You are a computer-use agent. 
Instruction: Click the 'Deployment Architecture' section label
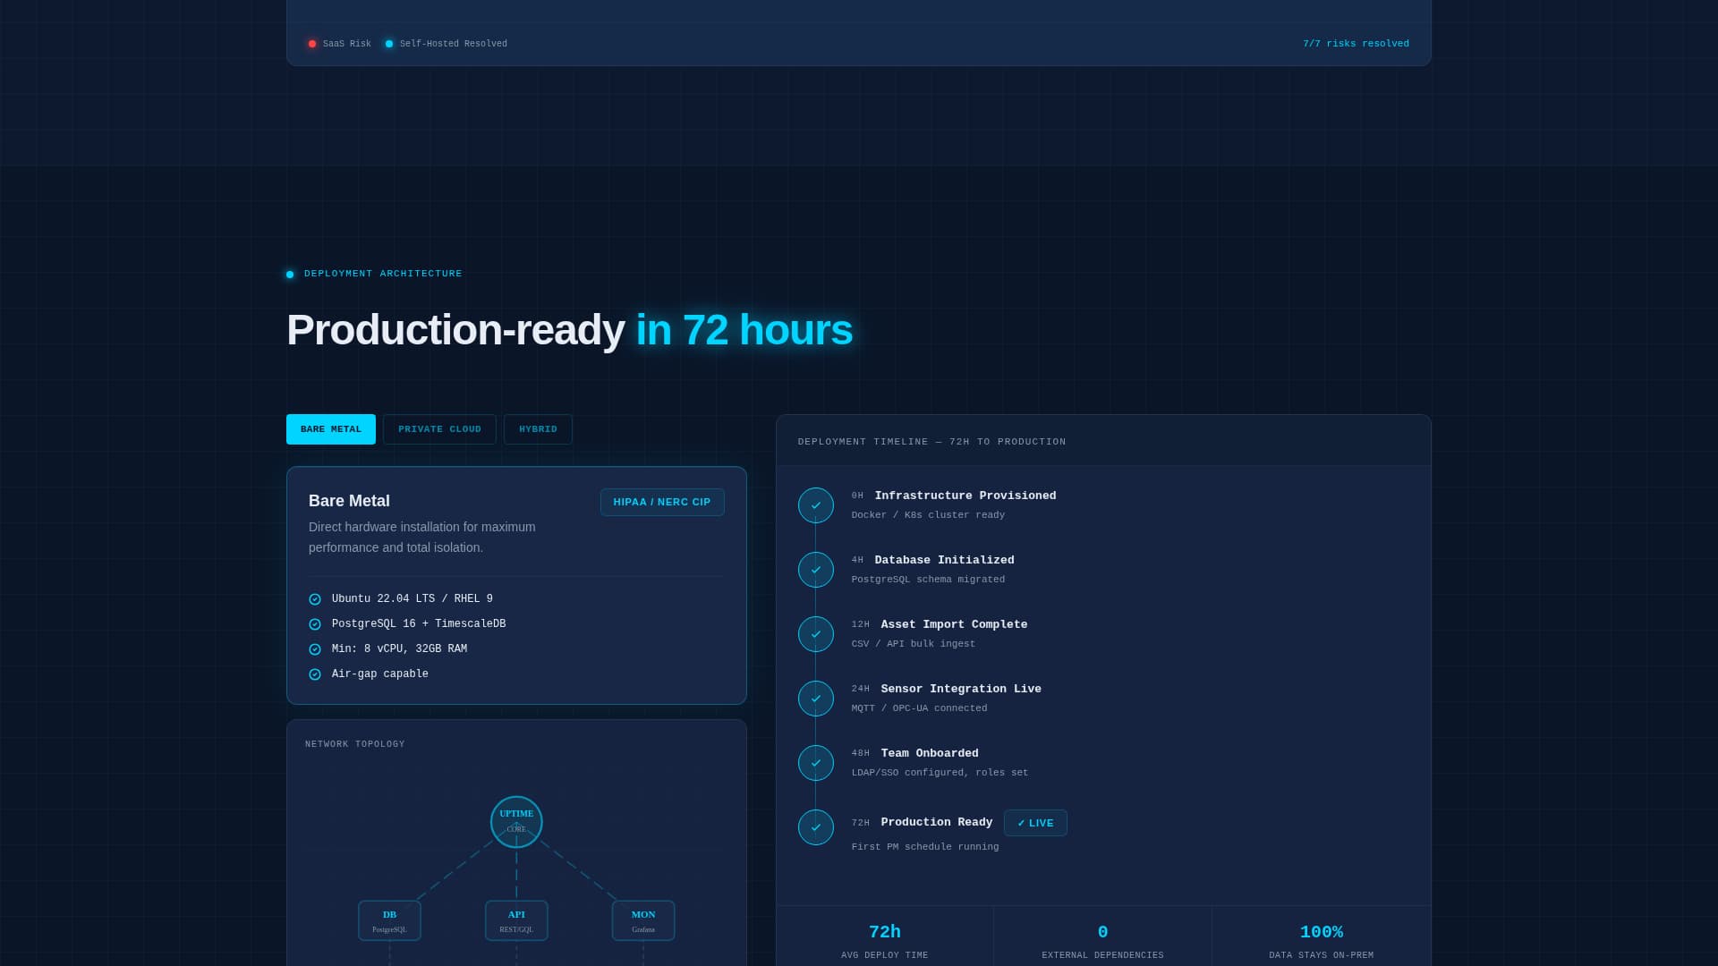383,274
